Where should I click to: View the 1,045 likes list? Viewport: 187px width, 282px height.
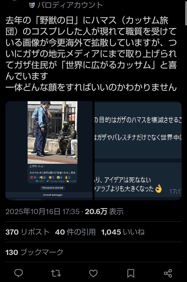tap(123, 232)
